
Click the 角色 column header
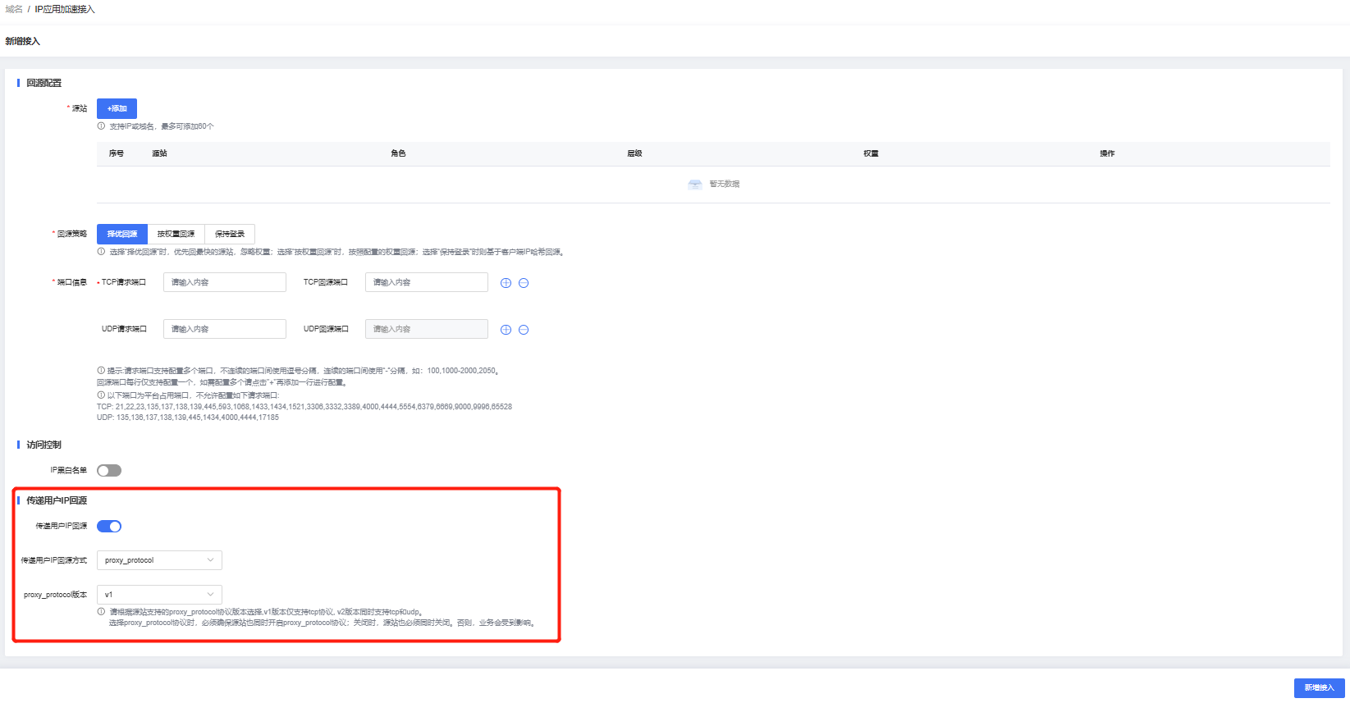398,153
